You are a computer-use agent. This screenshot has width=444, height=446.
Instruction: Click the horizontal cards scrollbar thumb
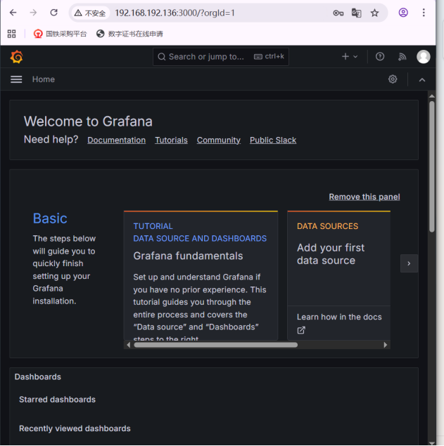tap(216, 345)
